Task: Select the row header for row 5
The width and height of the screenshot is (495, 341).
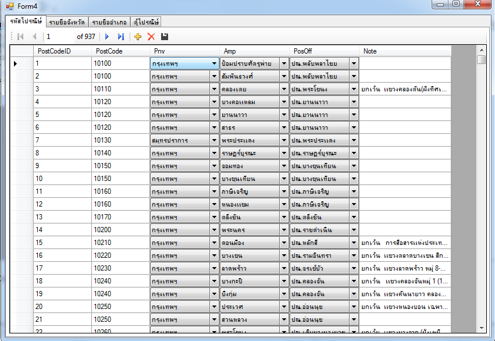Action: [x=22, y=115]
